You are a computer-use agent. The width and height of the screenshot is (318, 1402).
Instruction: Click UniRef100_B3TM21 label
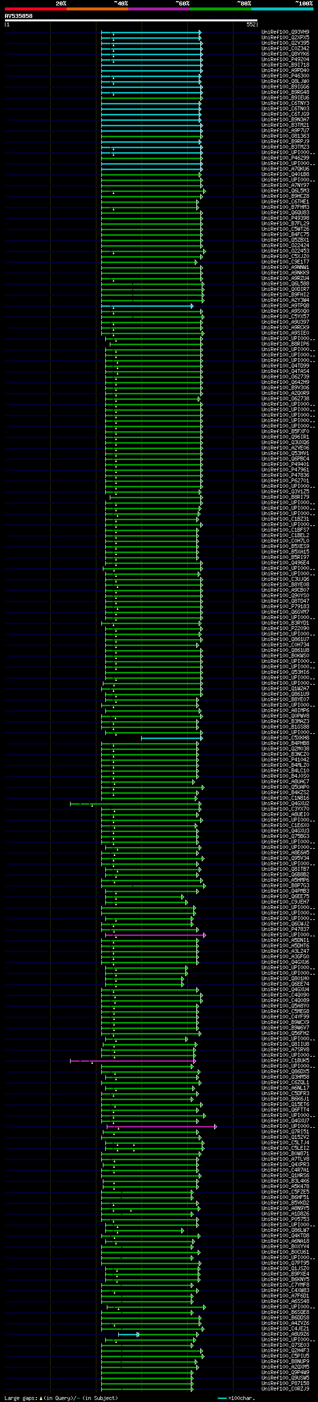point(285,125)
